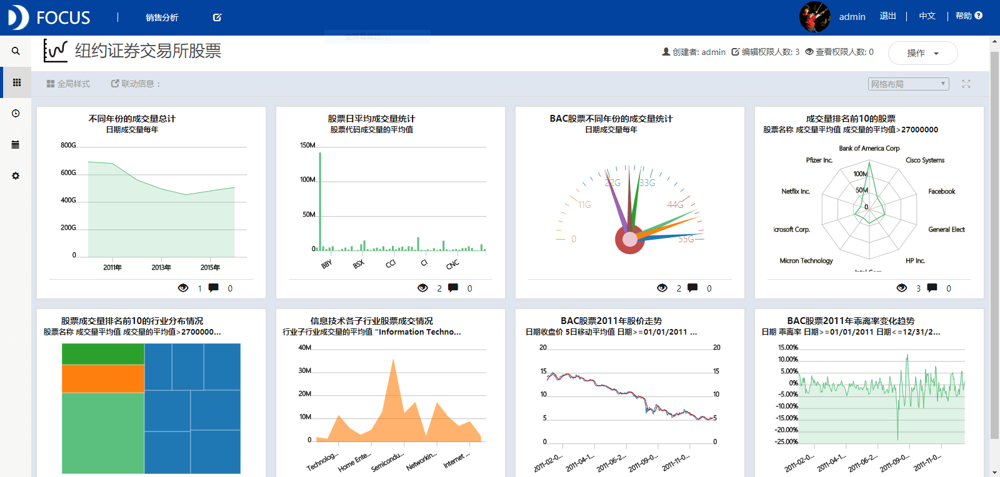Click the FOCUS logo icon
Image resolution: width=1000 pixels, height=477 pixels.
[x=17, y=17]
